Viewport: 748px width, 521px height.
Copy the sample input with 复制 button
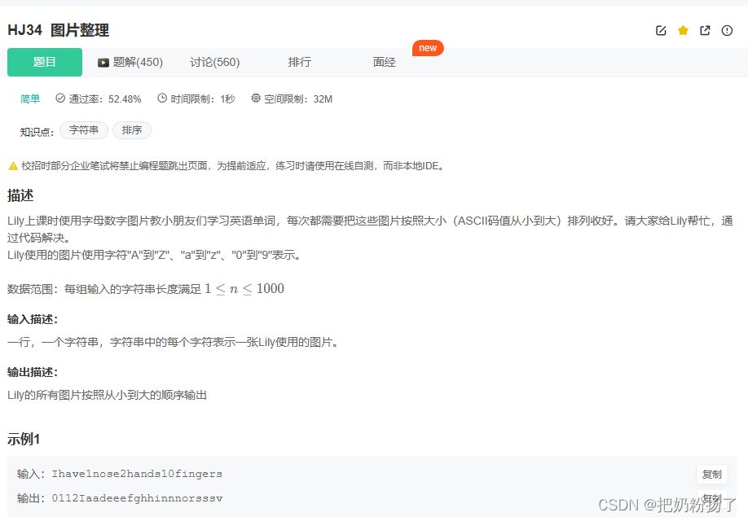pyautogui.click(x=711, y=475)
